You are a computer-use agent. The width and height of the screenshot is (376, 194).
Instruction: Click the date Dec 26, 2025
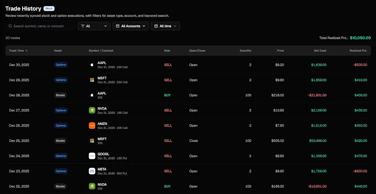[x=19, y=126]
